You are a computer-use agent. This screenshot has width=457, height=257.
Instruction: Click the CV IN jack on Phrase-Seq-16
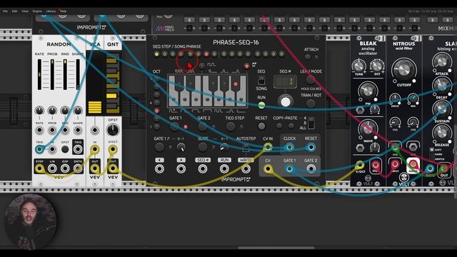(x=268, y=147)
